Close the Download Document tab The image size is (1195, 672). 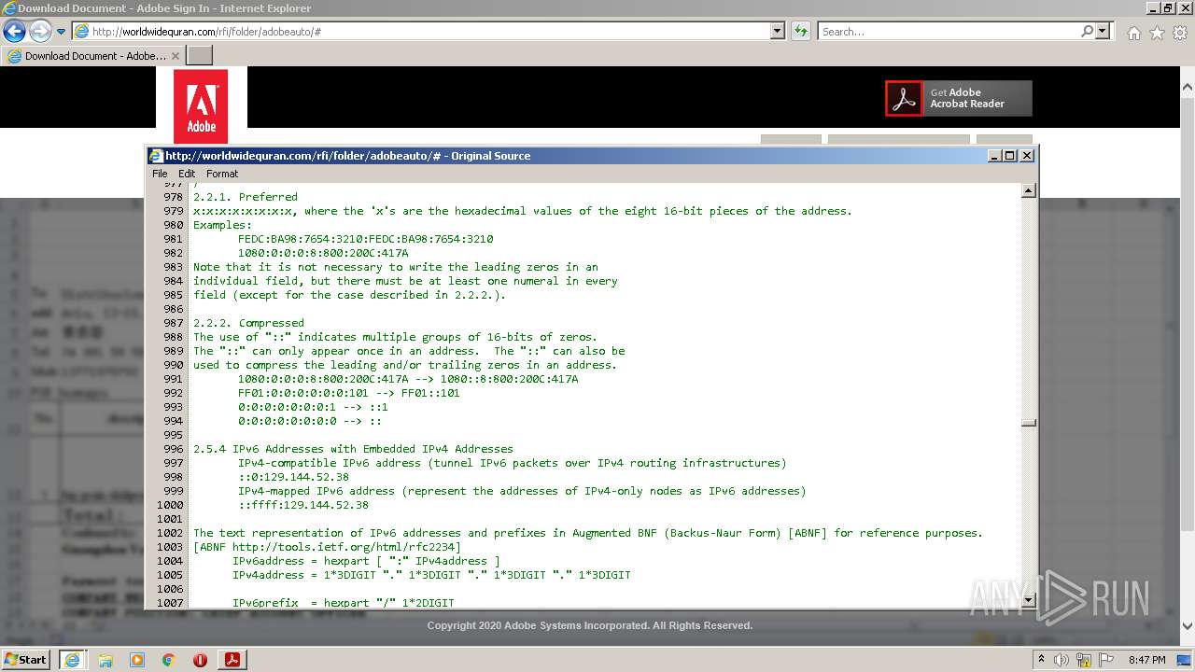(x=176, y=56)
